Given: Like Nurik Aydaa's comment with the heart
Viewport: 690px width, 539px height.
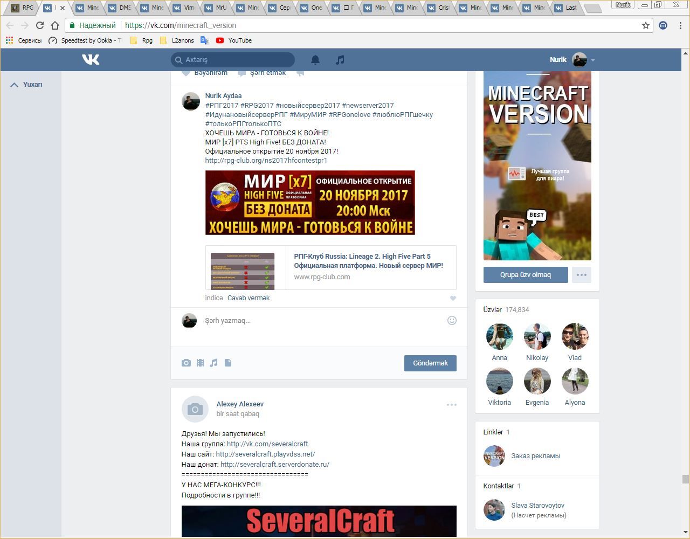Looking at the screenshot, I should click(453, 298).
